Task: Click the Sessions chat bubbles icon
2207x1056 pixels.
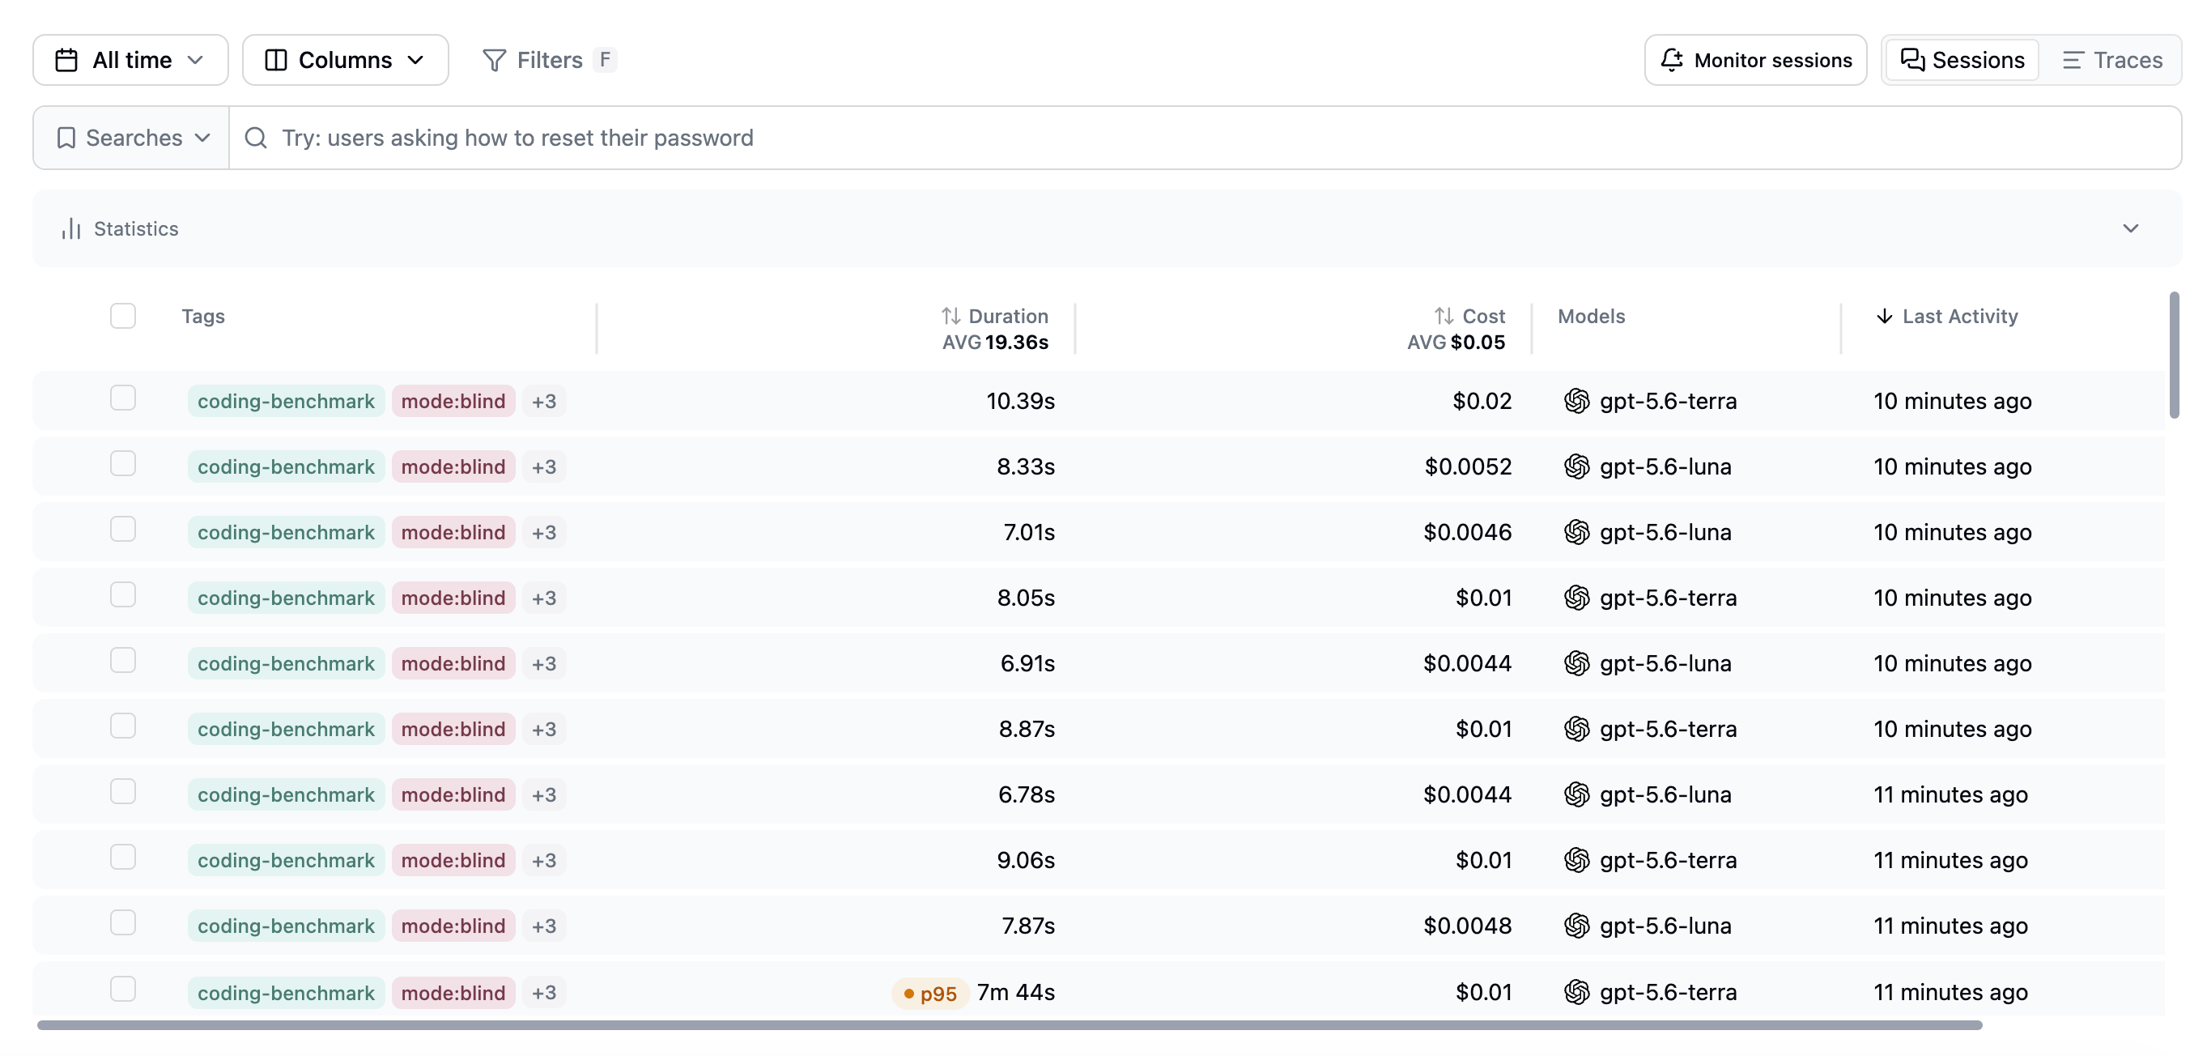Action: (x=1912, y=60)
